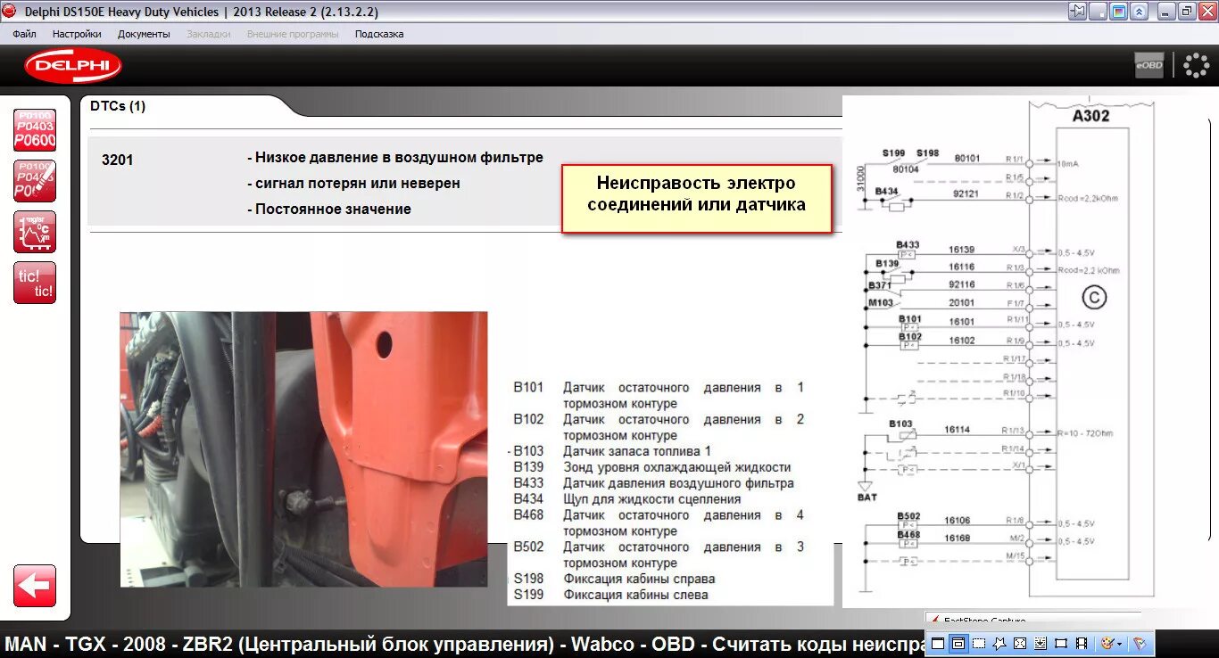Click B139 coolant level probe legend entry

pyautogui.click(x=652, y=467)
